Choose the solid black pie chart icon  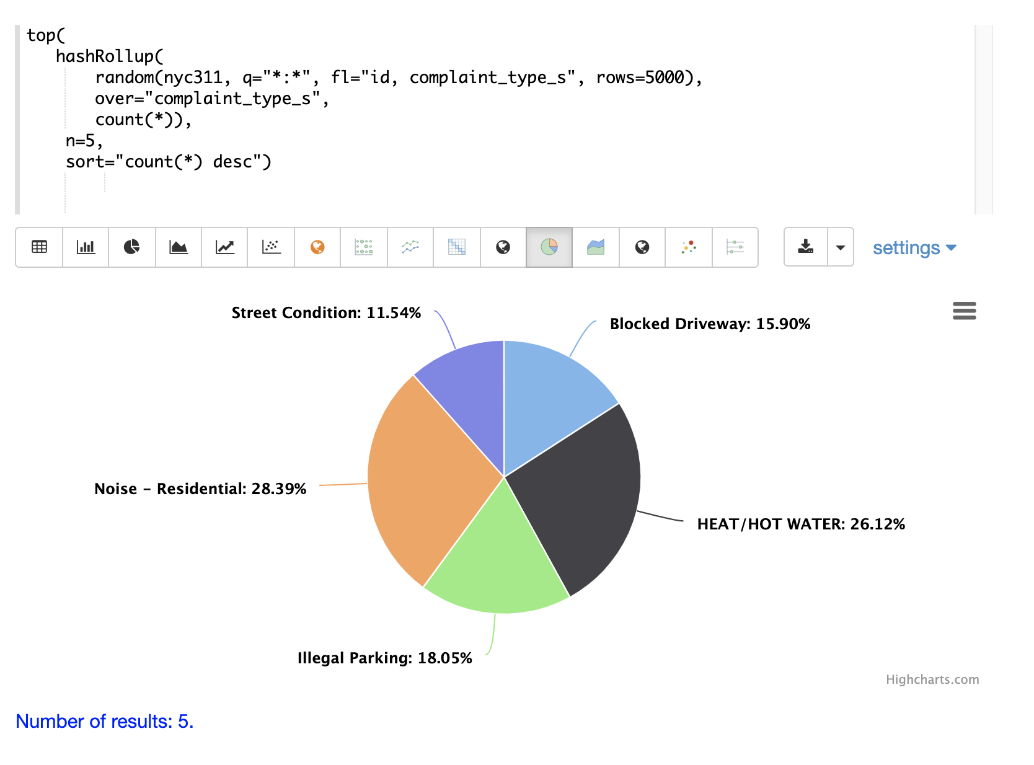coord(131,247)
